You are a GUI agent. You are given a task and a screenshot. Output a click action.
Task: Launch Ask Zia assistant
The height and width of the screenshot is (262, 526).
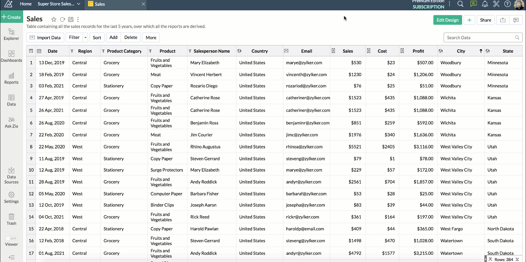click(11, 122)
